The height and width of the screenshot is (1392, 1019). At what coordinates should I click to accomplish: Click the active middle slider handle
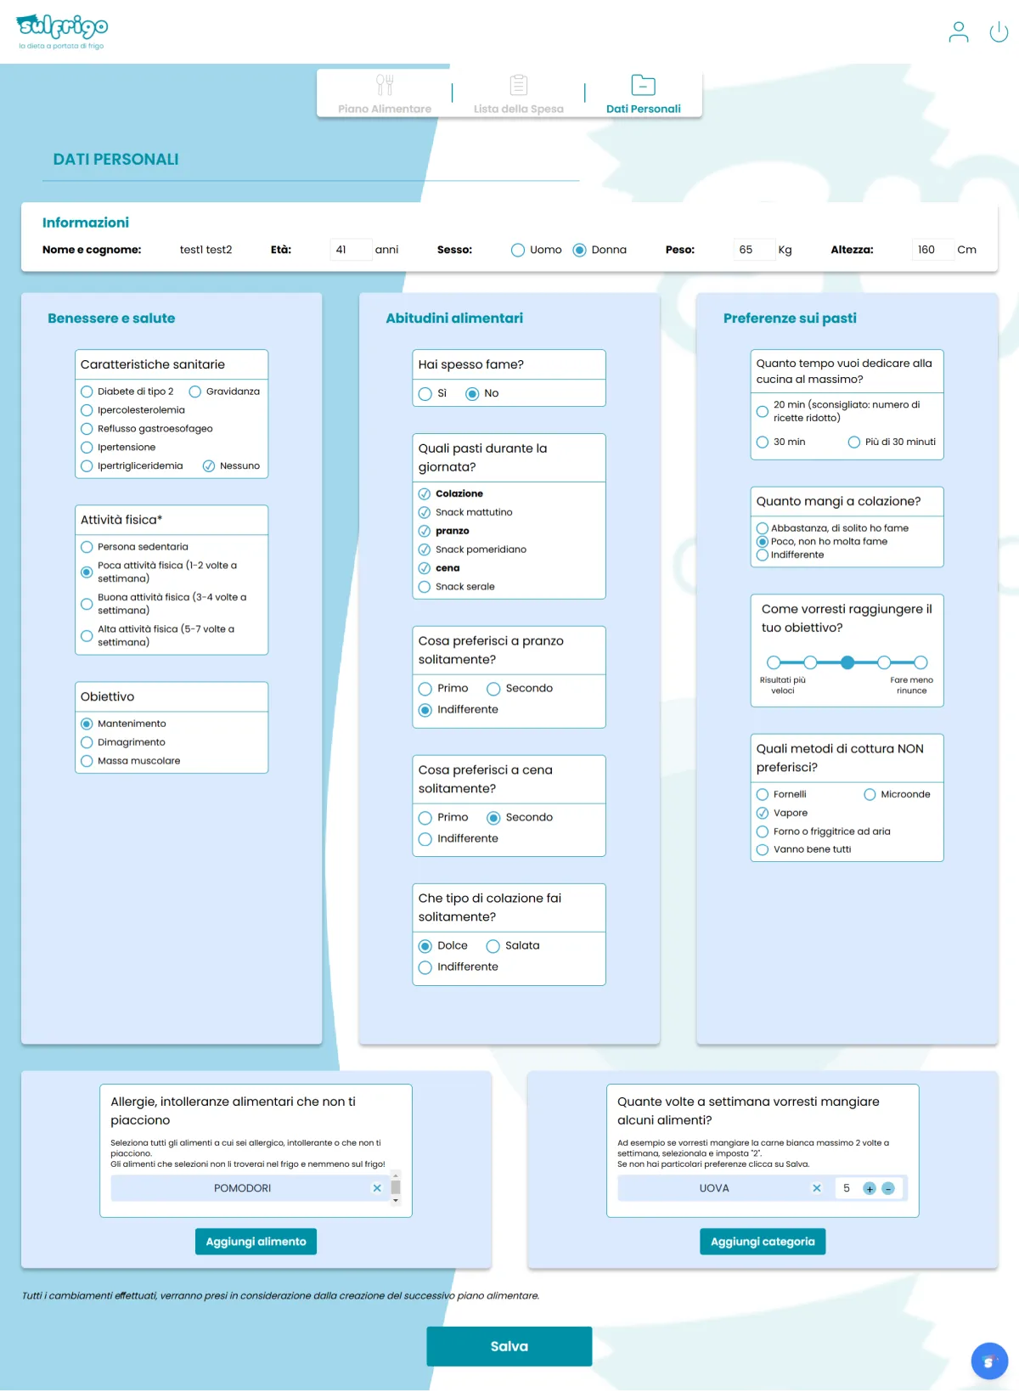(847, 662)
